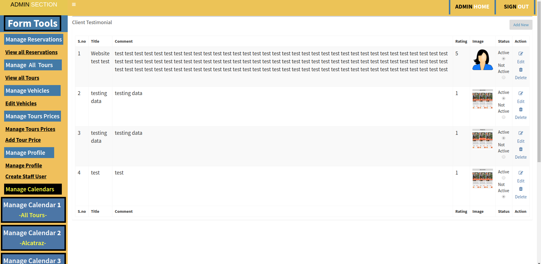
Task: Click the edit icon for row 4 test
Action: [x=521, y=173]
